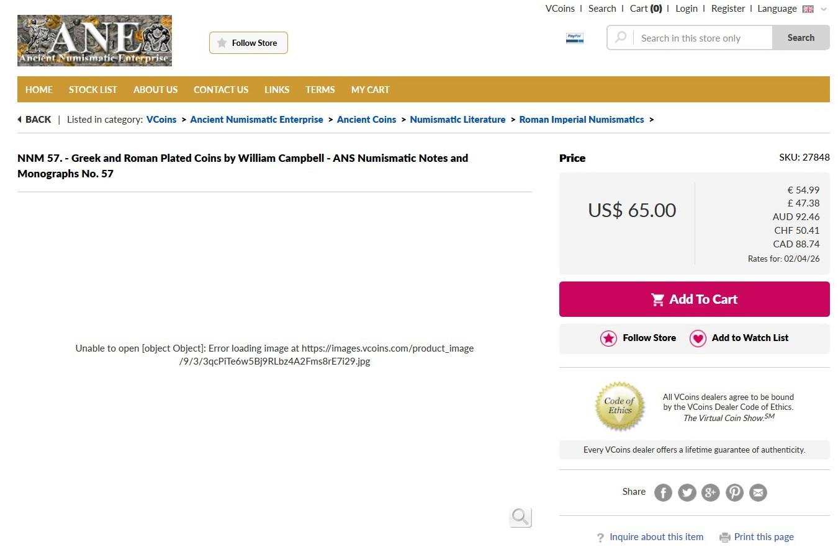Click the store search input field

(x=701, y=38)
